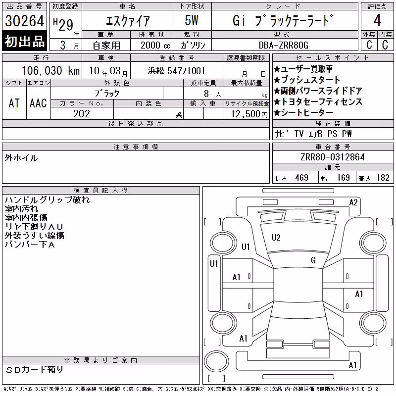Viewport: 396px width, 396px height.
Task: Click the プッシュスタート sales point
Action: [307, 80]
